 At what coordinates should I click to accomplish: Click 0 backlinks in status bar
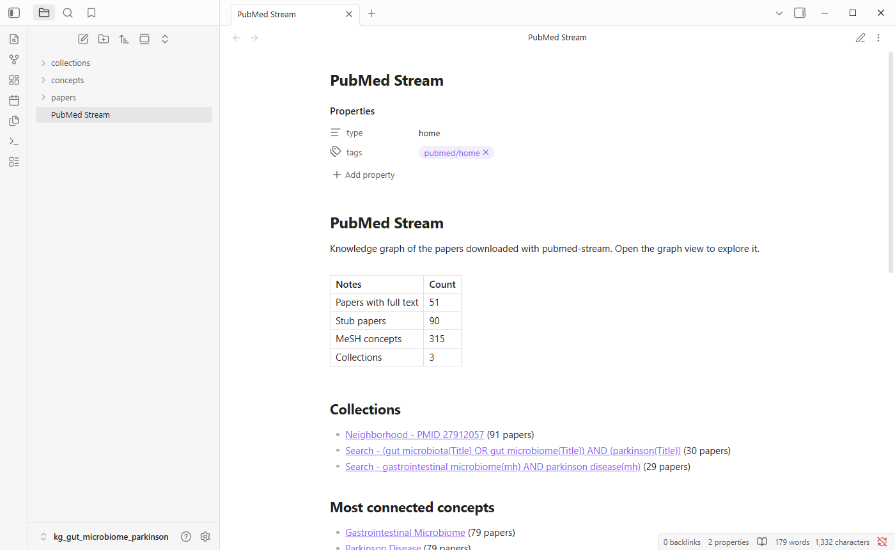(x=681, y=542)
